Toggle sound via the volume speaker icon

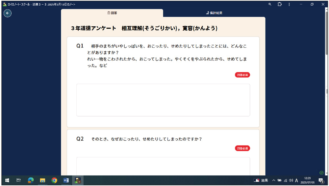tap(291, 180)
